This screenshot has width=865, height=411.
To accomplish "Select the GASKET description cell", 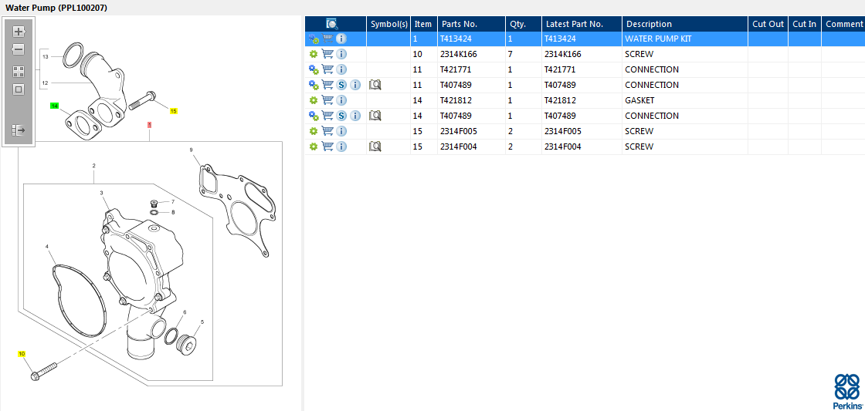I will tap(685, 100).
